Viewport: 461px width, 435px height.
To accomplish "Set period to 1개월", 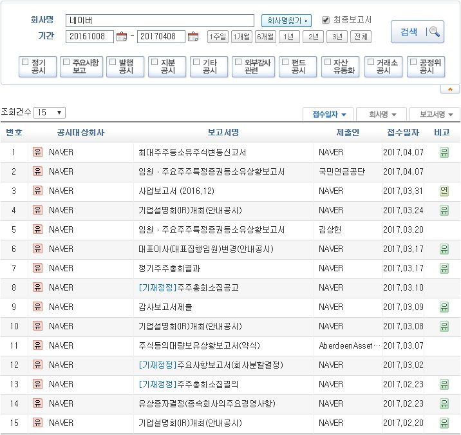I will tap(241, 37).
